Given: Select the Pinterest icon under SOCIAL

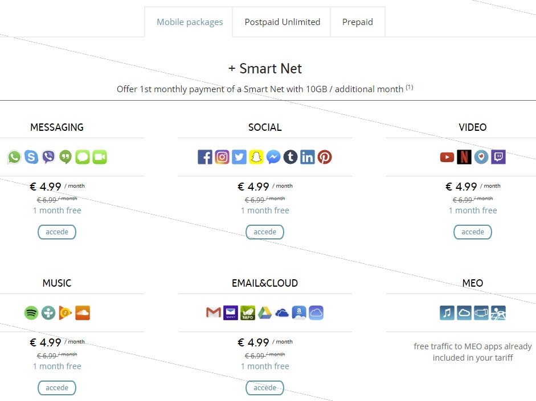Looking at the screenshot, I should coord(325,157).
